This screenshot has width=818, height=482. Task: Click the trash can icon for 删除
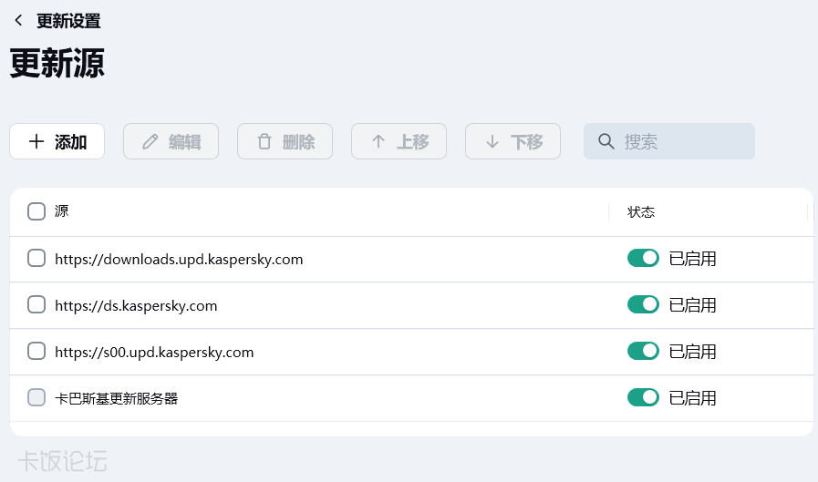[x=264, y=141]
